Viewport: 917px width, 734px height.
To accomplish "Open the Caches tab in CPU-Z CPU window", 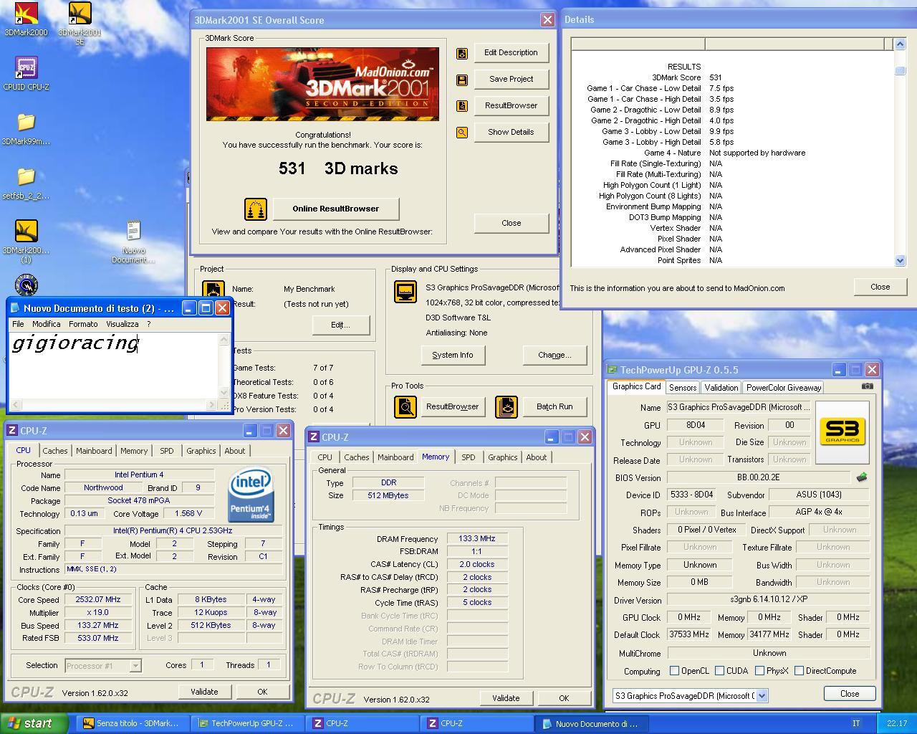I will [55, 451].
